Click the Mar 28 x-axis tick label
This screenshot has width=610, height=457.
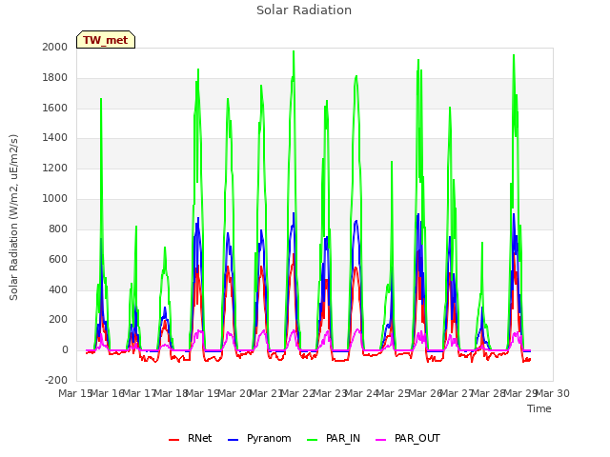[488, 393]
